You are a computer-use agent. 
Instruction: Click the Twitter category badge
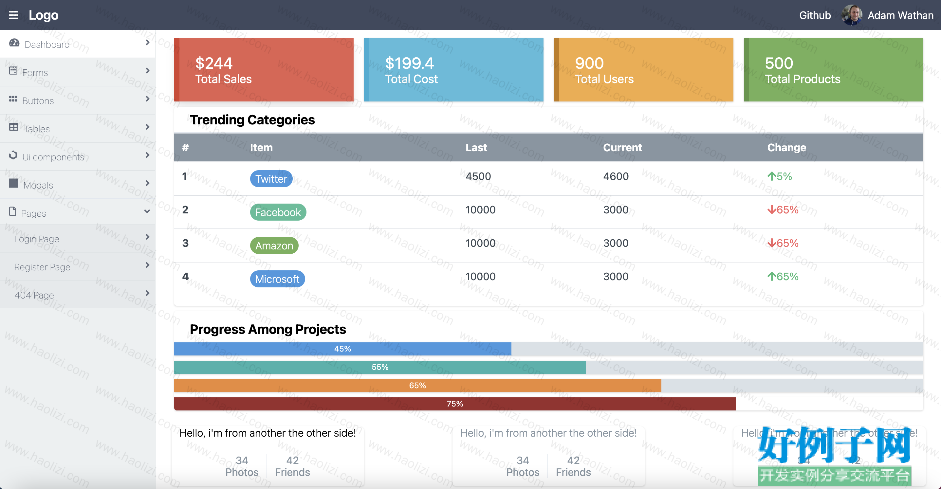[271, 179]
